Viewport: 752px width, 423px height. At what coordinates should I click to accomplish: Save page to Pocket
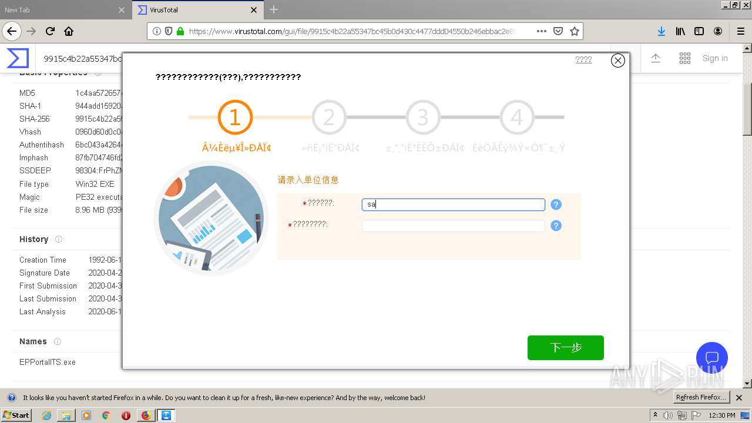[558, 31]
